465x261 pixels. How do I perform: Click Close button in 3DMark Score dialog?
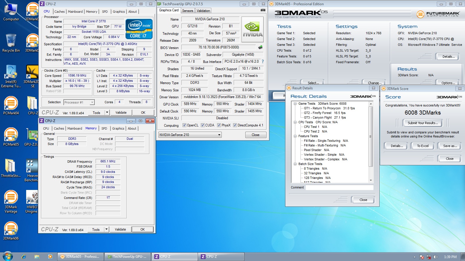click(x=449, y=159)
